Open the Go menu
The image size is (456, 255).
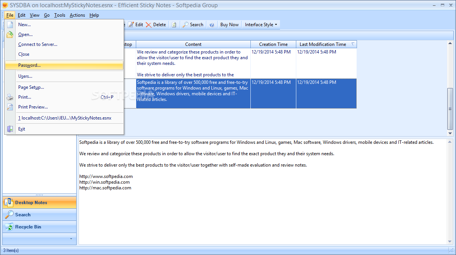pos(47,15)
